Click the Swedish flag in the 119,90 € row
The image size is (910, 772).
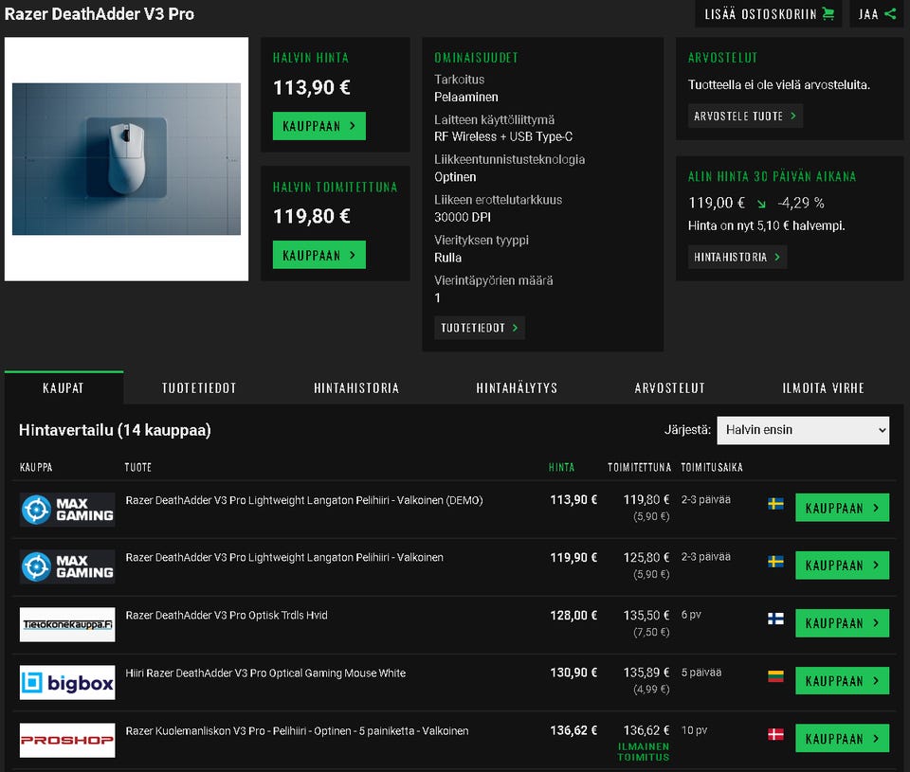[776, 562]
